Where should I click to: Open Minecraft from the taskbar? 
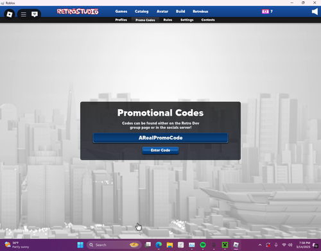(225, 245)
